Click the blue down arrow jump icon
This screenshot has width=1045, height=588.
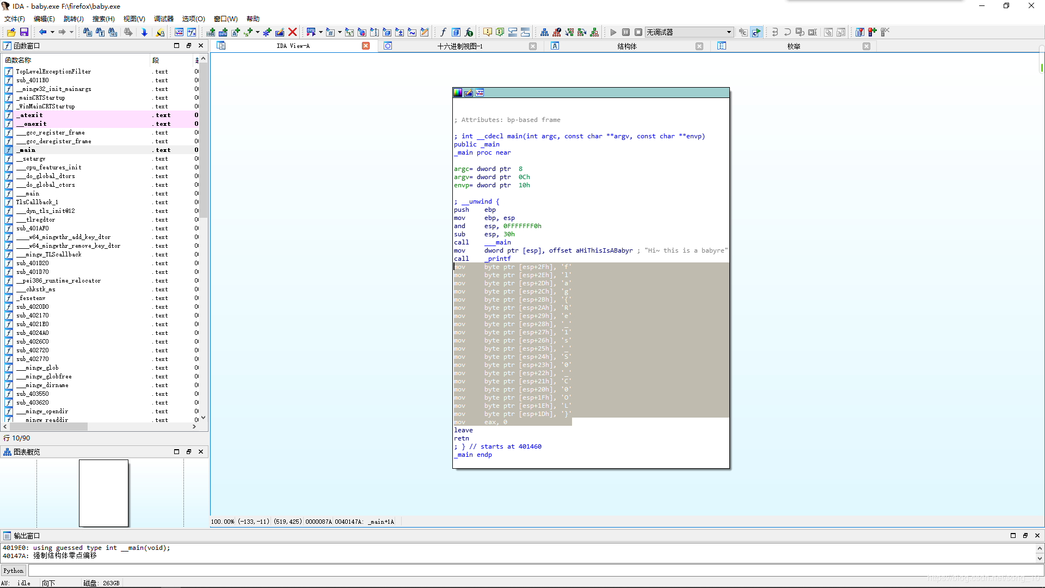pyautogui.click(x=144, y=32)
